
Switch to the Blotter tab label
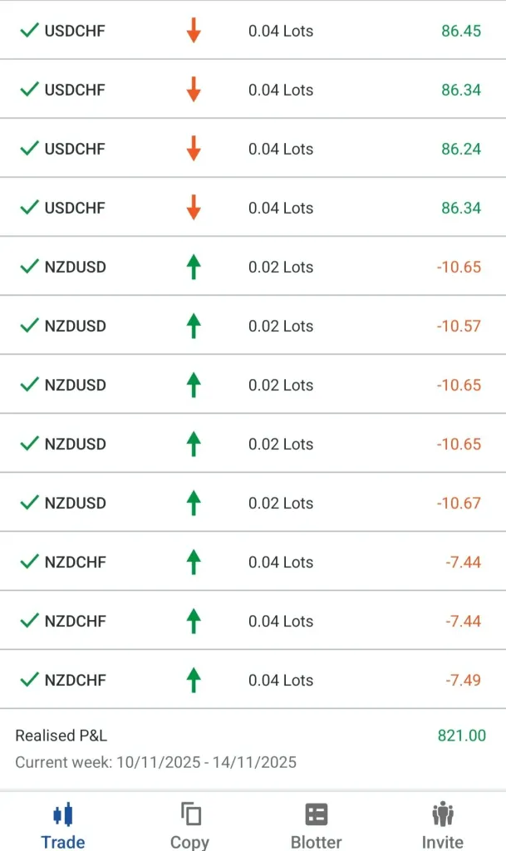pos(317,842)
